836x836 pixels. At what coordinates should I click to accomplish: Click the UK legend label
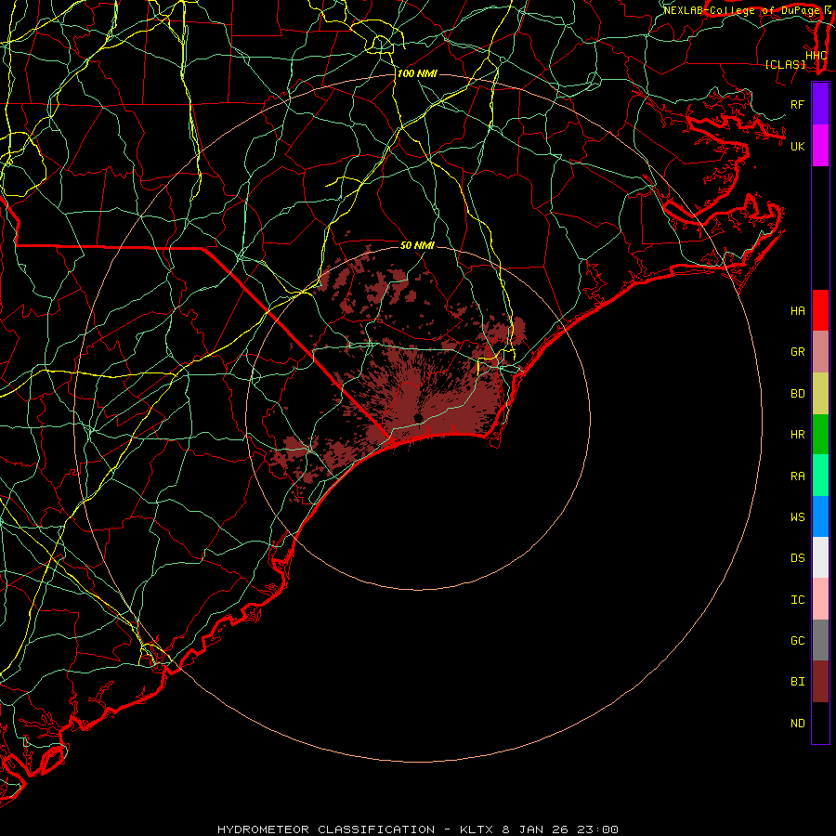pyautogui.click(x=798, y=146)
